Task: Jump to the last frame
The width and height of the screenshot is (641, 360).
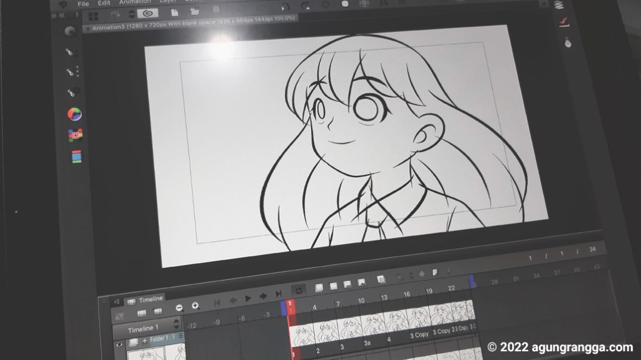Action: [279, 294]
